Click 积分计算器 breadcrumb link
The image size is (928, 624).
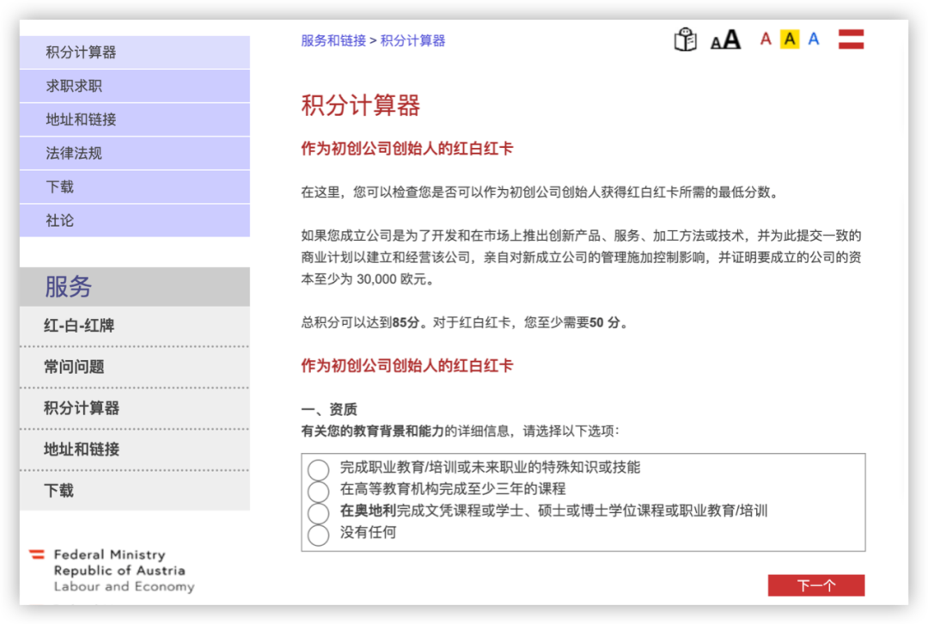point(412,40)
